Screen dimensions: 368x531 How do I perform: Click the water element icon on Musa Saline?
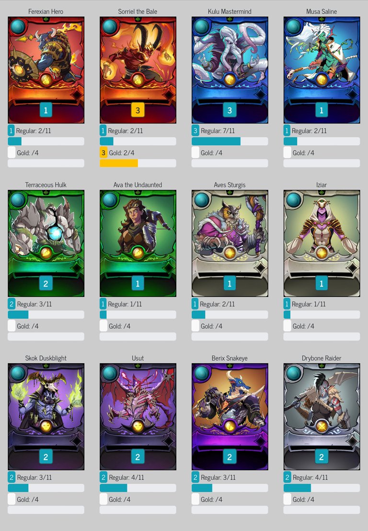click(x=322, y=79)
